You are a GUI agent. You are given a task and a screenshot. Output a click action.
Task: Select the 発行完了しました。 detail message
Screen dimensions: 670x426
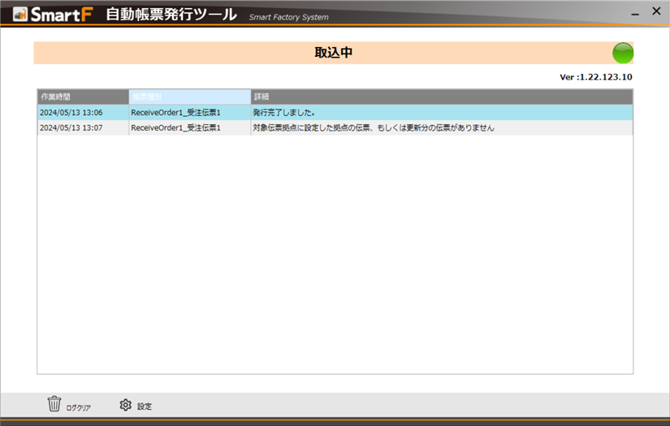click(284, 113)
